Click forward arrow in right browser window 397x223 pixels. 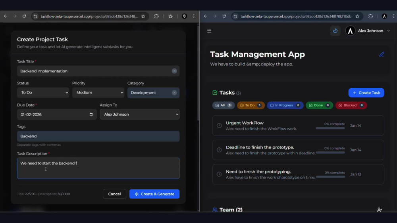(x=215, y=16)
